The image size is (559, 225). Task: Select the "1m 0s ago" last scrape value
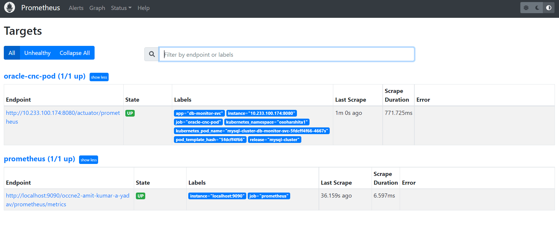pyautogui.click(x=348, y=113)
